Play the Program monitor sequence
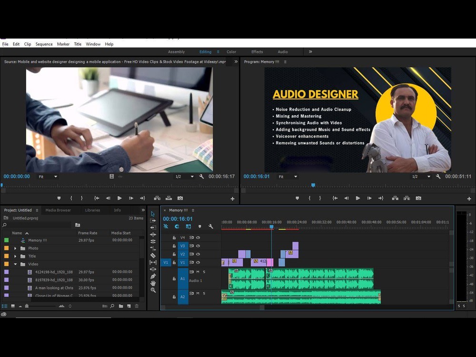 (358, 198)
